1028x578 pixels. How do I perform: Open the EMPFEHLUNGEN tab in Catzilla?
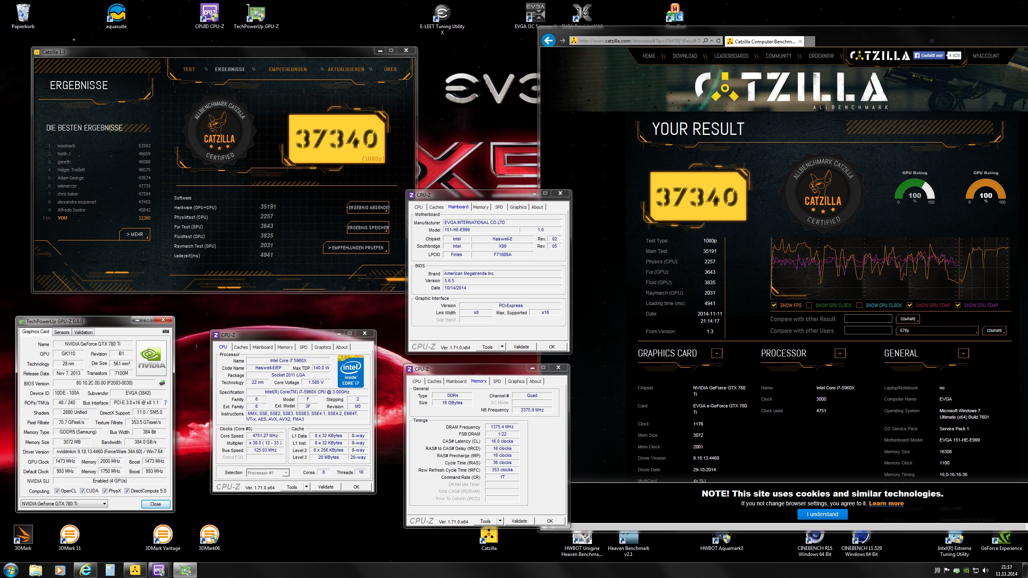tap(288, 69)
